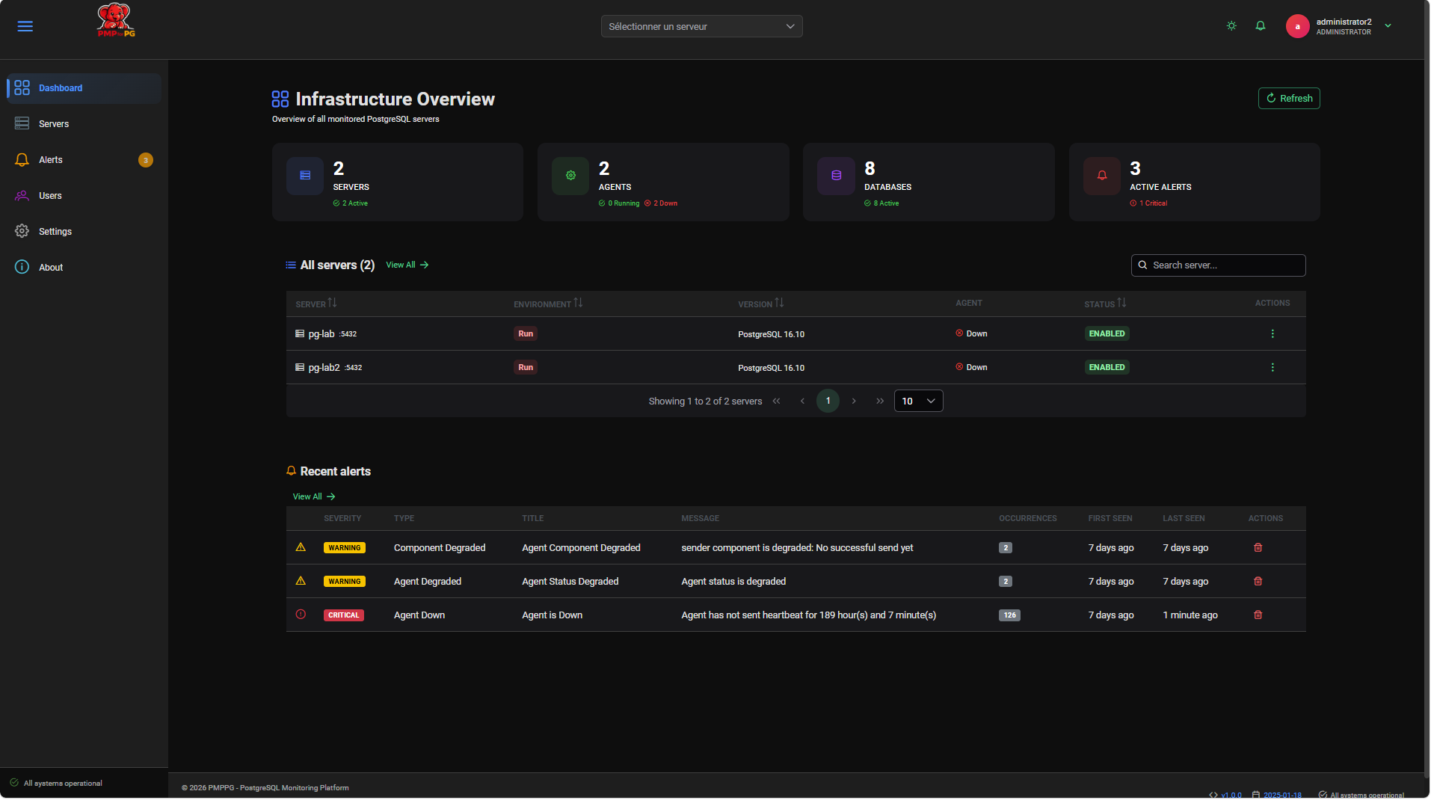Go to next page of servers
This screenshot has width=1431, height=800.
(x=854, y=401)
